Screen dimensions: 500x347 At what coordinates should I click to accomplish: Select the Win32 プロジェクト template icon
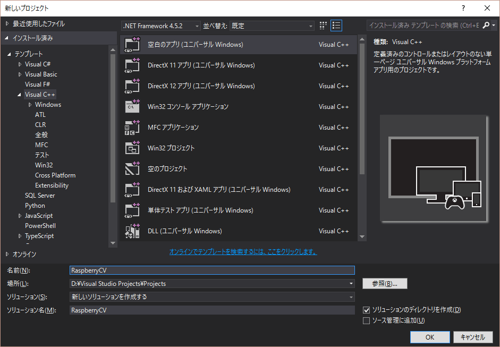[x=132, y=148]
